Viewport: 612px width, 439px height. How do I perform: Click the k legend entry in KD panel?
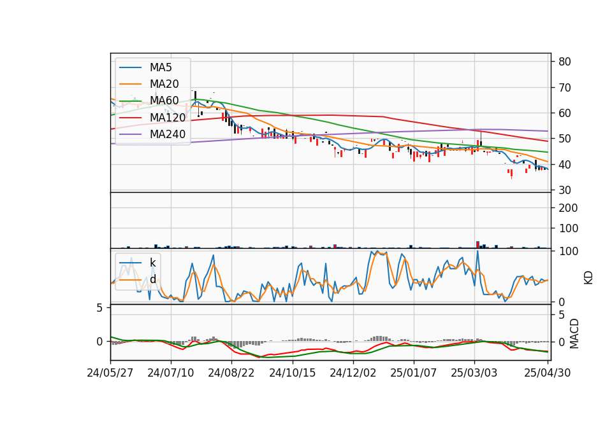point(152,263)
